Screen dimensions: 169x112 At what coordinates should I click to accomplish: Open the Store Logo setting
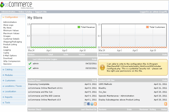8,25
